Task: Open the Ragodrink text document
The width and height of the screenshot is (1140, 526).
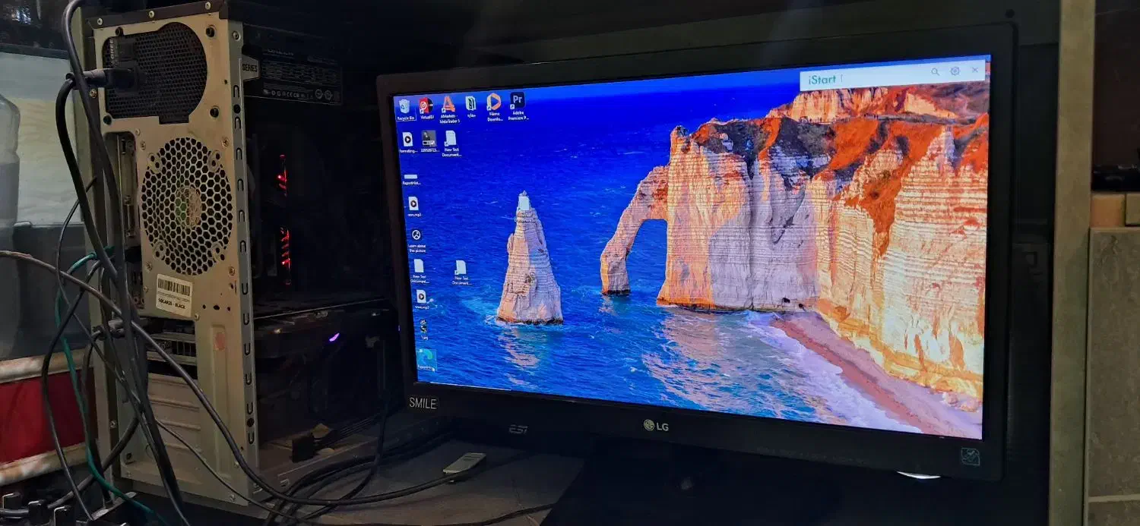Action: [x=410, y=177]
